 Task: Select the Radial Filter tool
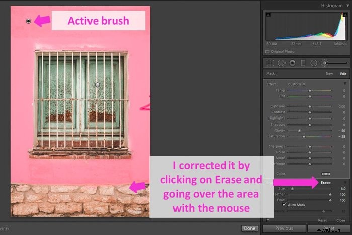pos(314,63)
